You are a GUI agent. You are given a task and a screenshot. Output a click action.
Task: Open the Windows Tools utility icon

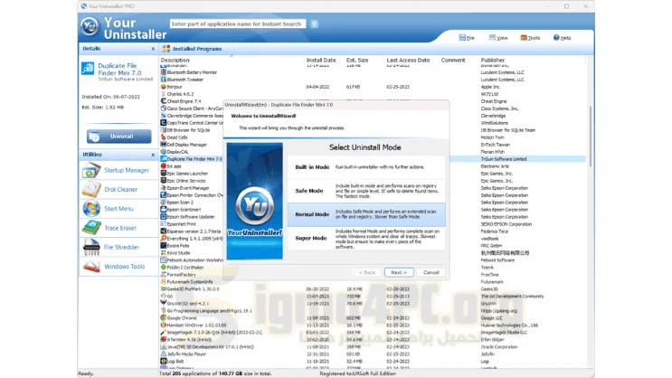coord(90,267)
